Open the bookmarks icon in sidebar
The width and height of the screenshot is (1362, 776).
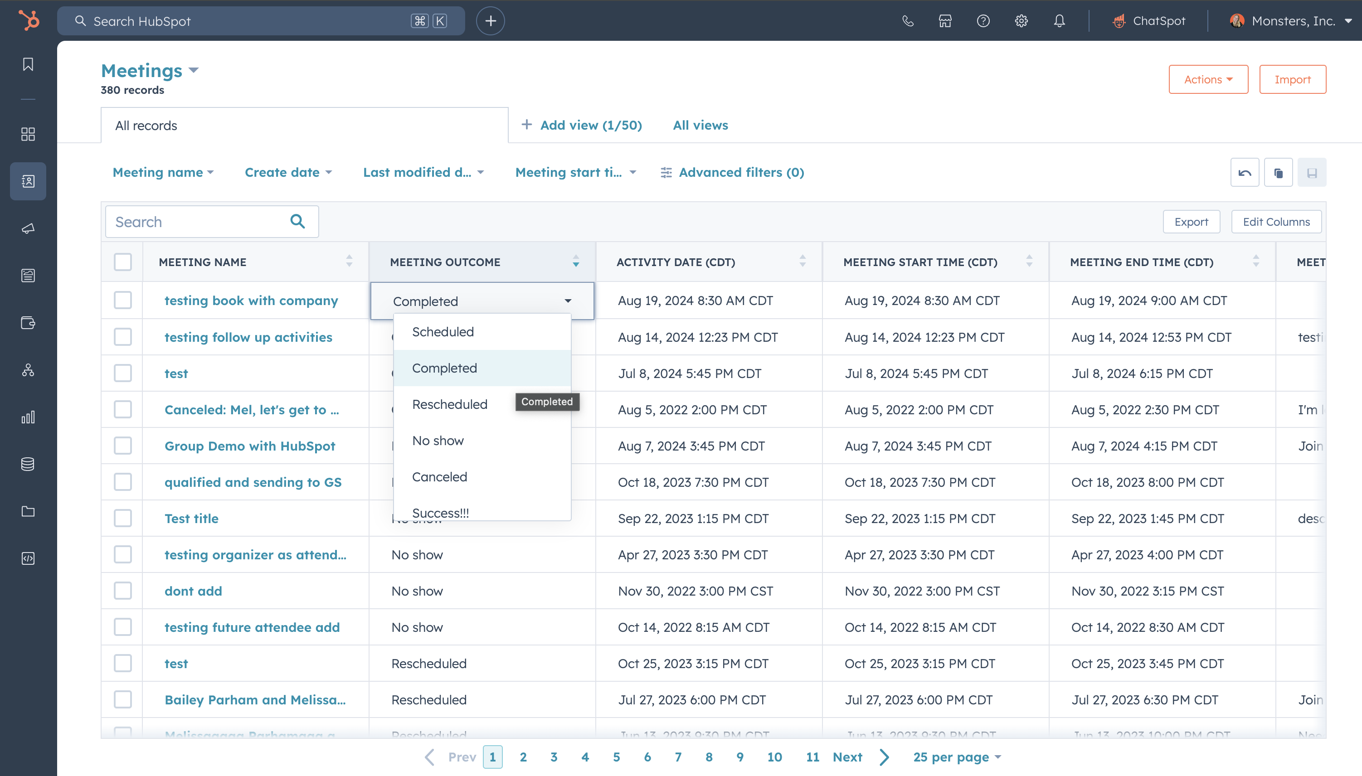28,64
